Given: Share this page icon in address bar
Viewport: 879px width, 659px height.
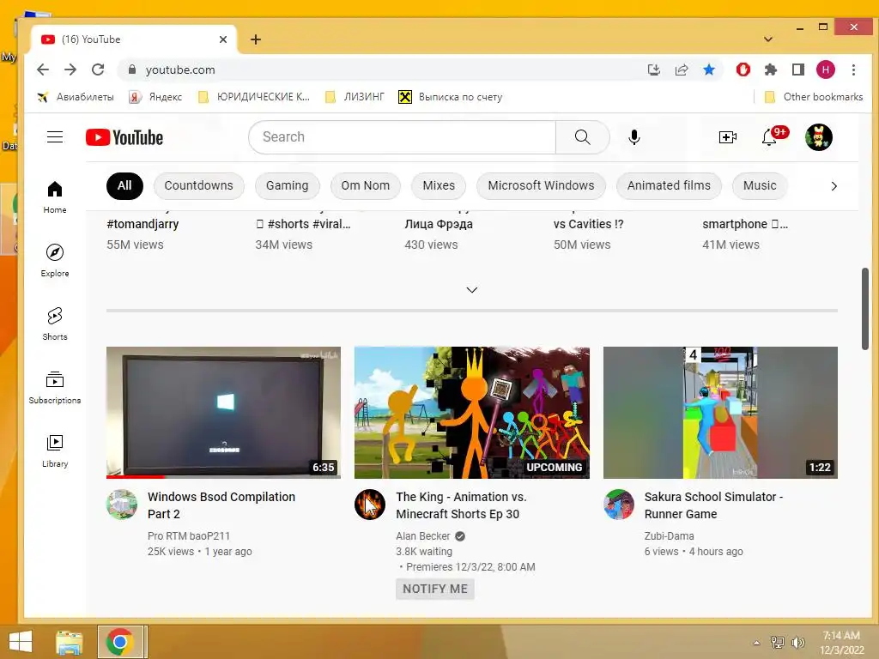Looking at the screenshot, I should point(681,70).
